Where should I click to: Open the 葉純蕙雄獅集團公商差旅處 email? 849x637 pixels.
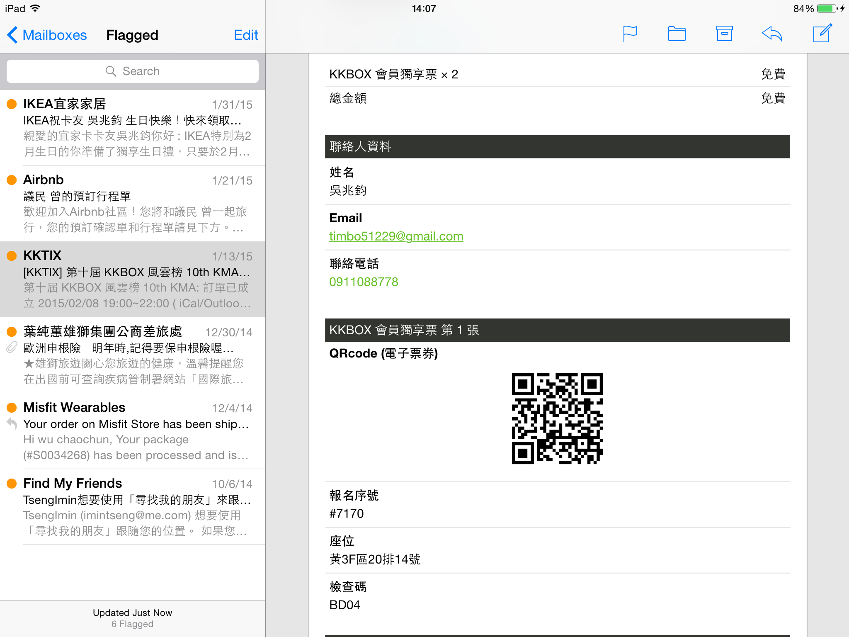133,355
